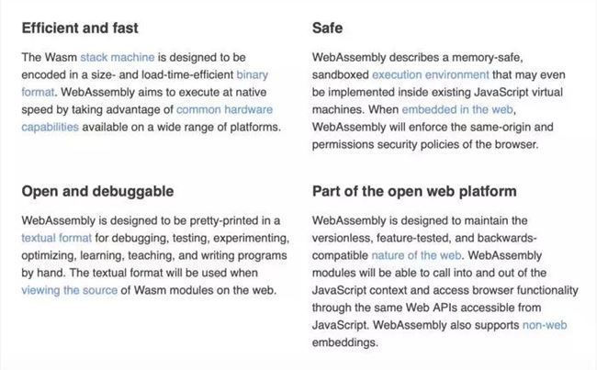597x370 pixels.
Task: Click the Open and debuggable heading
Action: click(97, 191)
